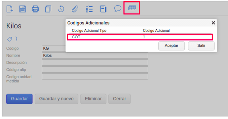The height and width of the screenshot is (119, 228).
Task: Click the news report icon
Action: point(103,9)
